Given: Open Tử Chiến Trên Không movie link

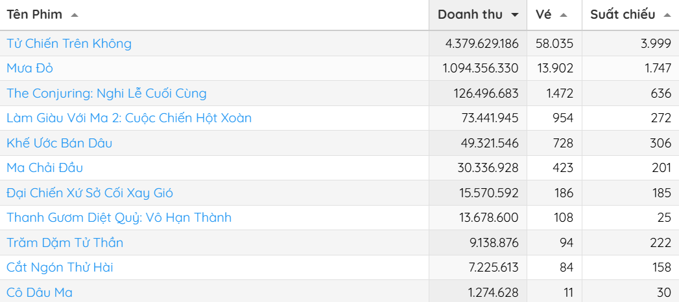Looking at the screenshot, I should 69,43.
